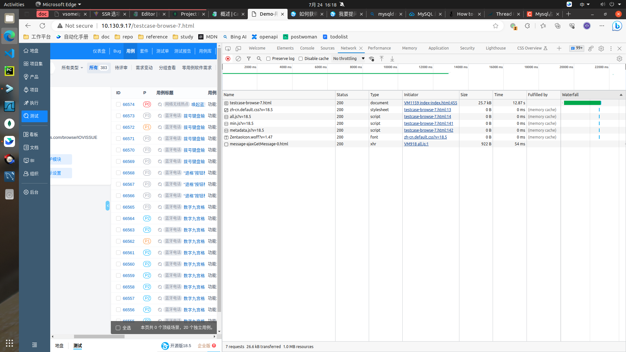Image resolution: width=626 pixels, height=352 pixels.
Task: Open the Performance tab in DevTools
Action: click(379, 48)
